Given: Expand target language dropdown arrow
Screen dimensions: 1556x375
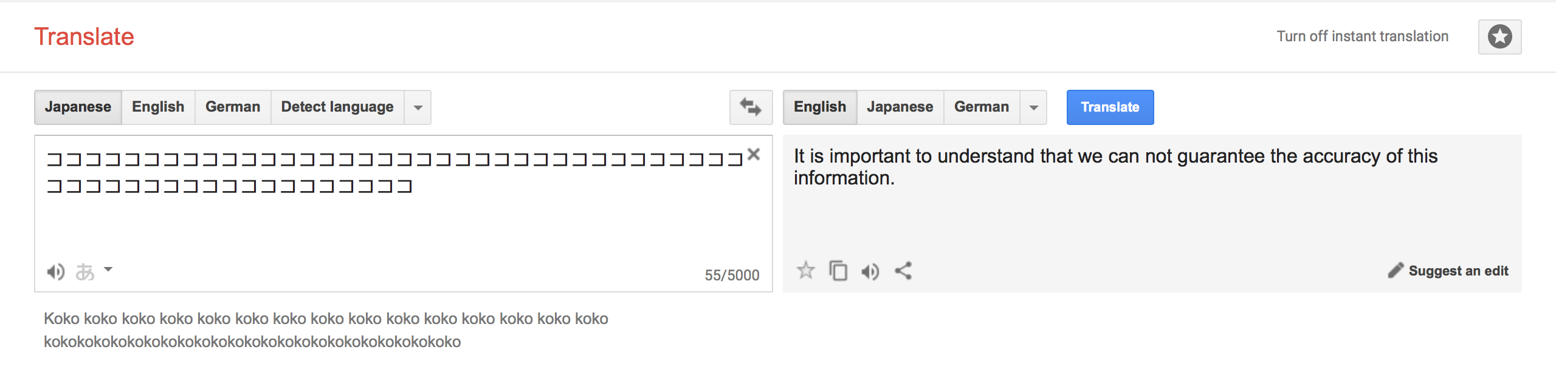Looking at the screenshot, I should [1033, 107].
